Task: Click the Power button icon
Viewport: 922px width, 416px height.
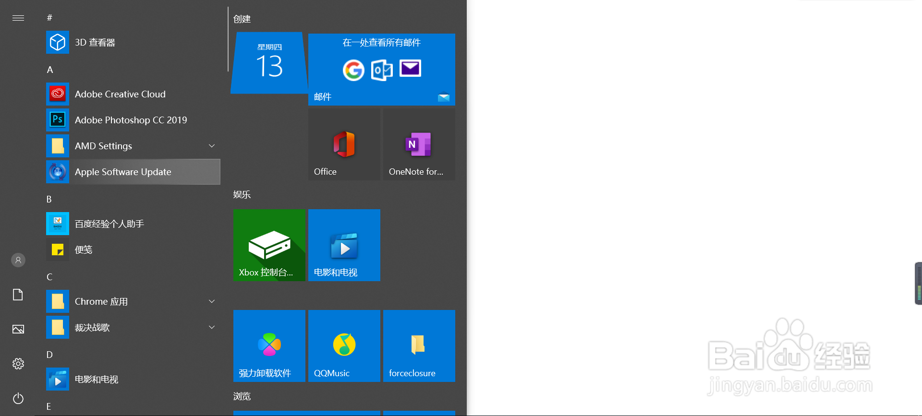Action: coord(18,398)
